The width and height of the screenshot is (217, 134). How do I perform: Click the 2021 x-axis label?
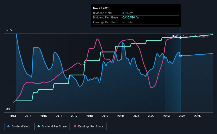[x=136, y=116]
